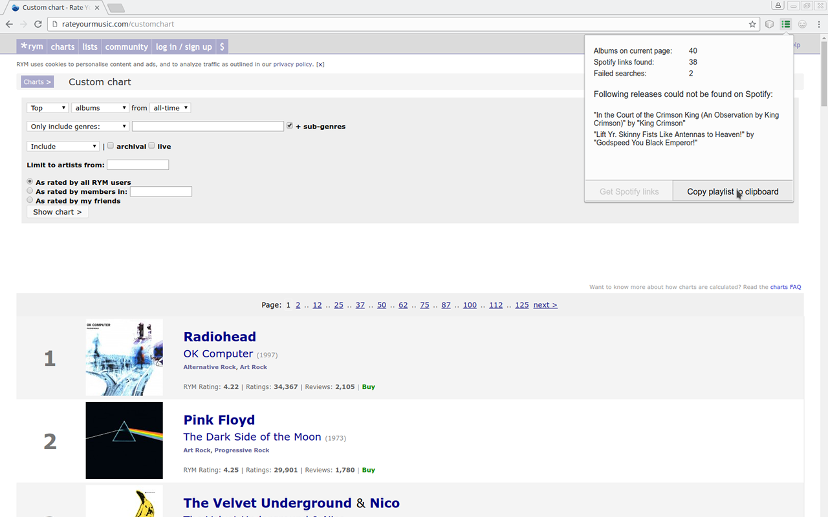The image size is (828, 517).
Task: Click the $ menu tab
Action: pos(222,47)
